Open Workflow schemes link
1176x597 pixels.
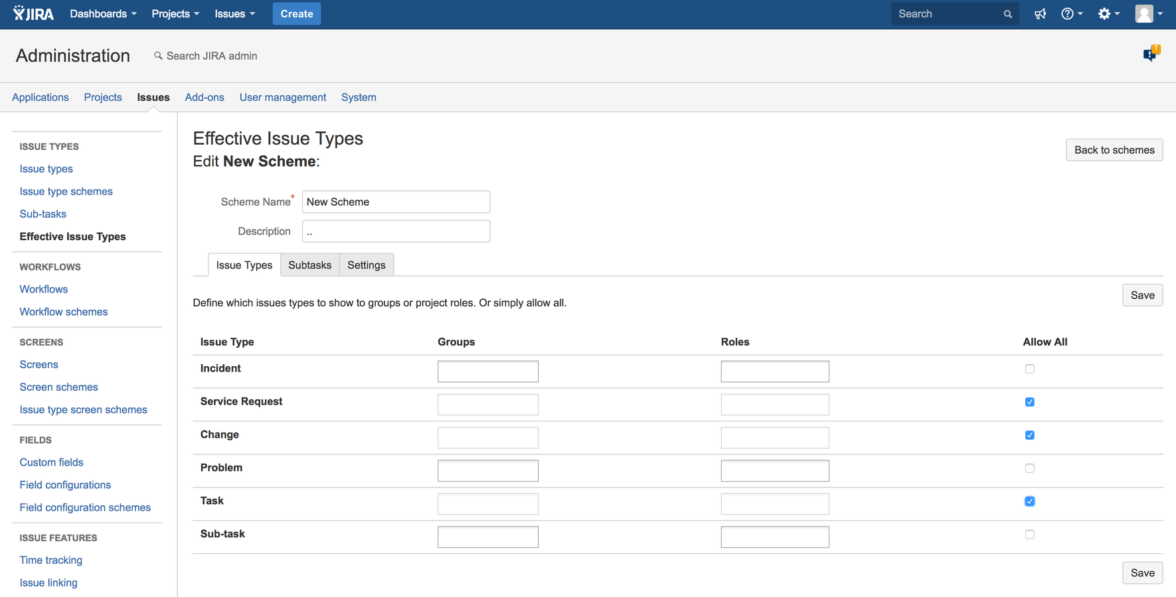coord(64,312)
